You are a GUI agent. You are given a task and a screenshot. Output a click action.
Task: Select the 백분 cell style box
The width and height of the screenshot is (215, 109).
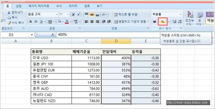(210, 21)
